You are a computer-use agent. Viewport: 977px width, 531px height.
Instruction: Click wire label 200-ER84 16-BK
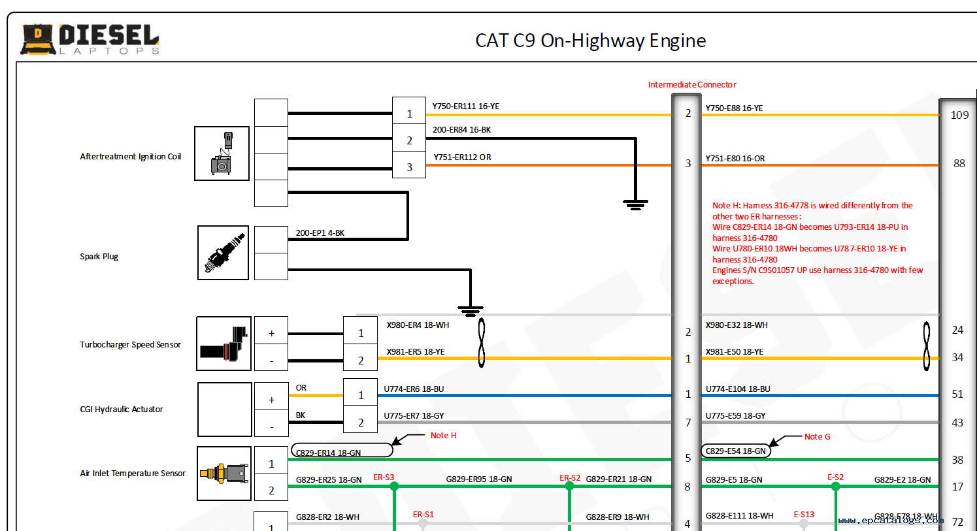(x=461, y=129)
